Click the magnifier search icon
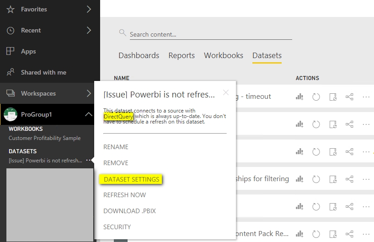Screen dimensions: 374x242 click(123, 32)
